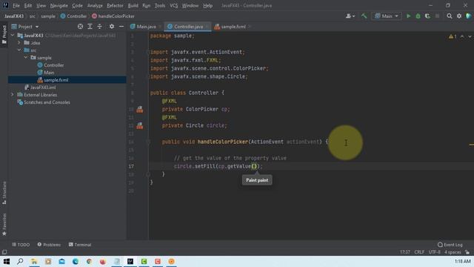Fold the import statements block
The image size is (474, 267).
tap(148, 52)
